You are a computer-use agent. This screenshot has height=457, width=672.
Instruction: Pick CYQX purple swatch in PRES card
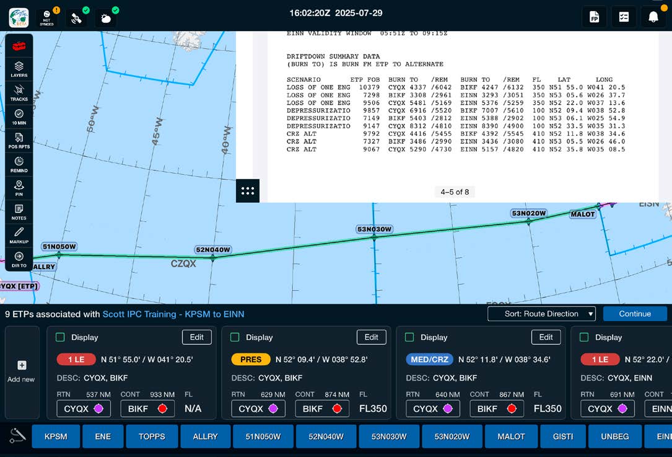pos(273,409)
